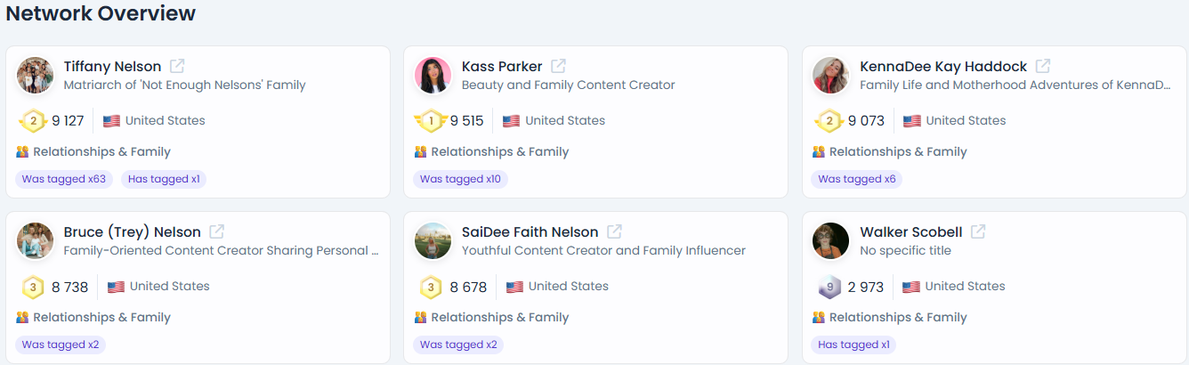The image size is (1189, 365).
Task: Click the "Was tagged x10" tag
Action: 460,179
